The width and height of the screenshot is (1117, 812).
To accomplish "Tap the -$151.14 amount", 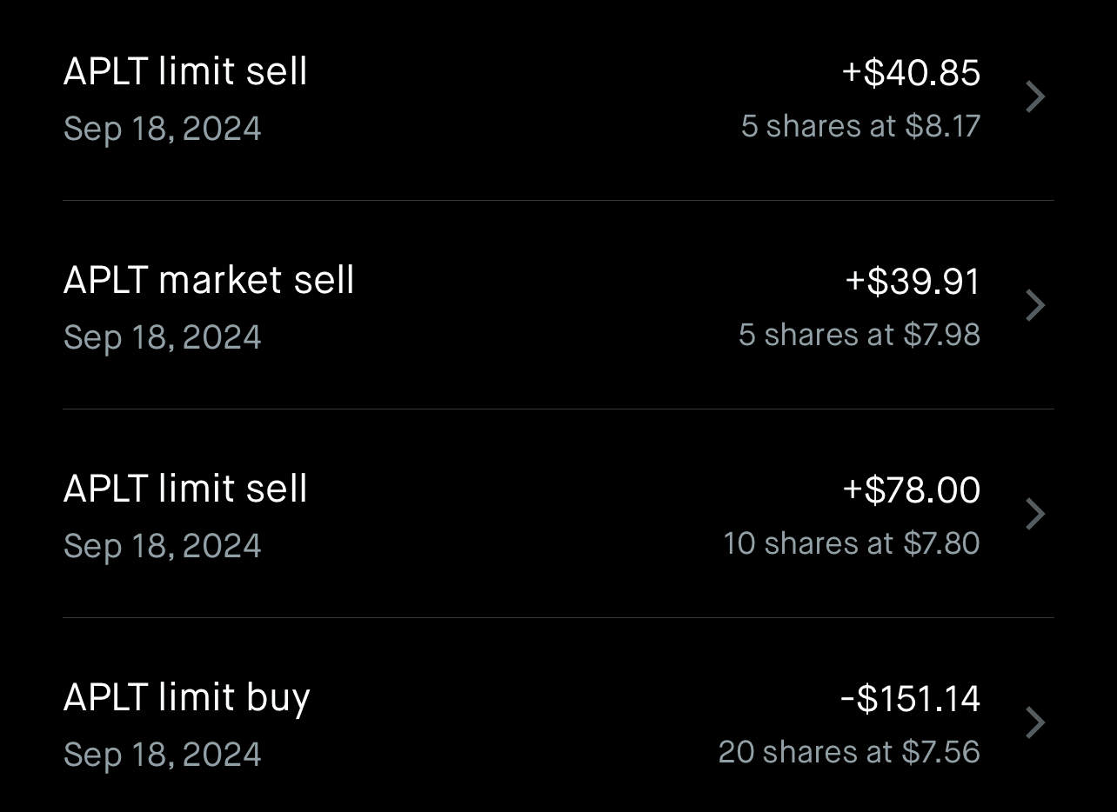I will tap(910, 698).
